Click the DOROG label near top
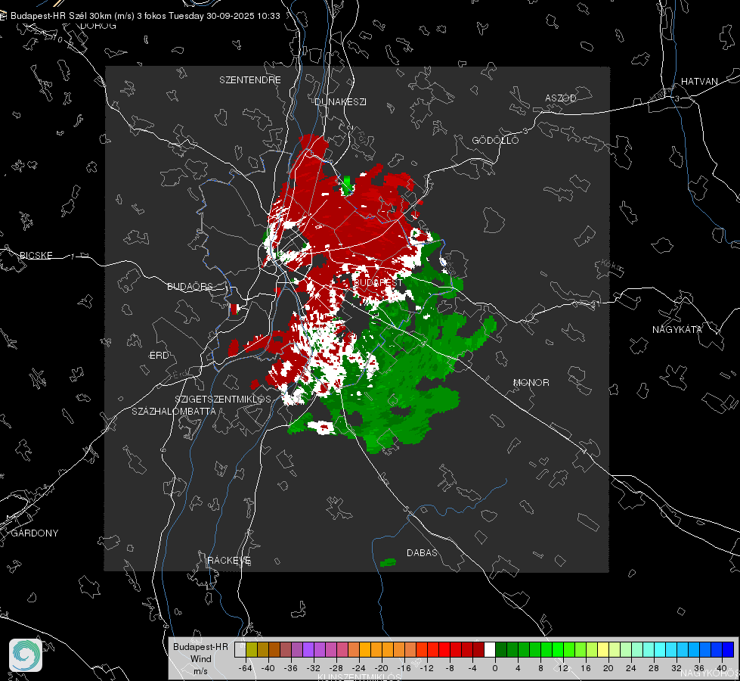740x681 pixels. click(98, 26)
